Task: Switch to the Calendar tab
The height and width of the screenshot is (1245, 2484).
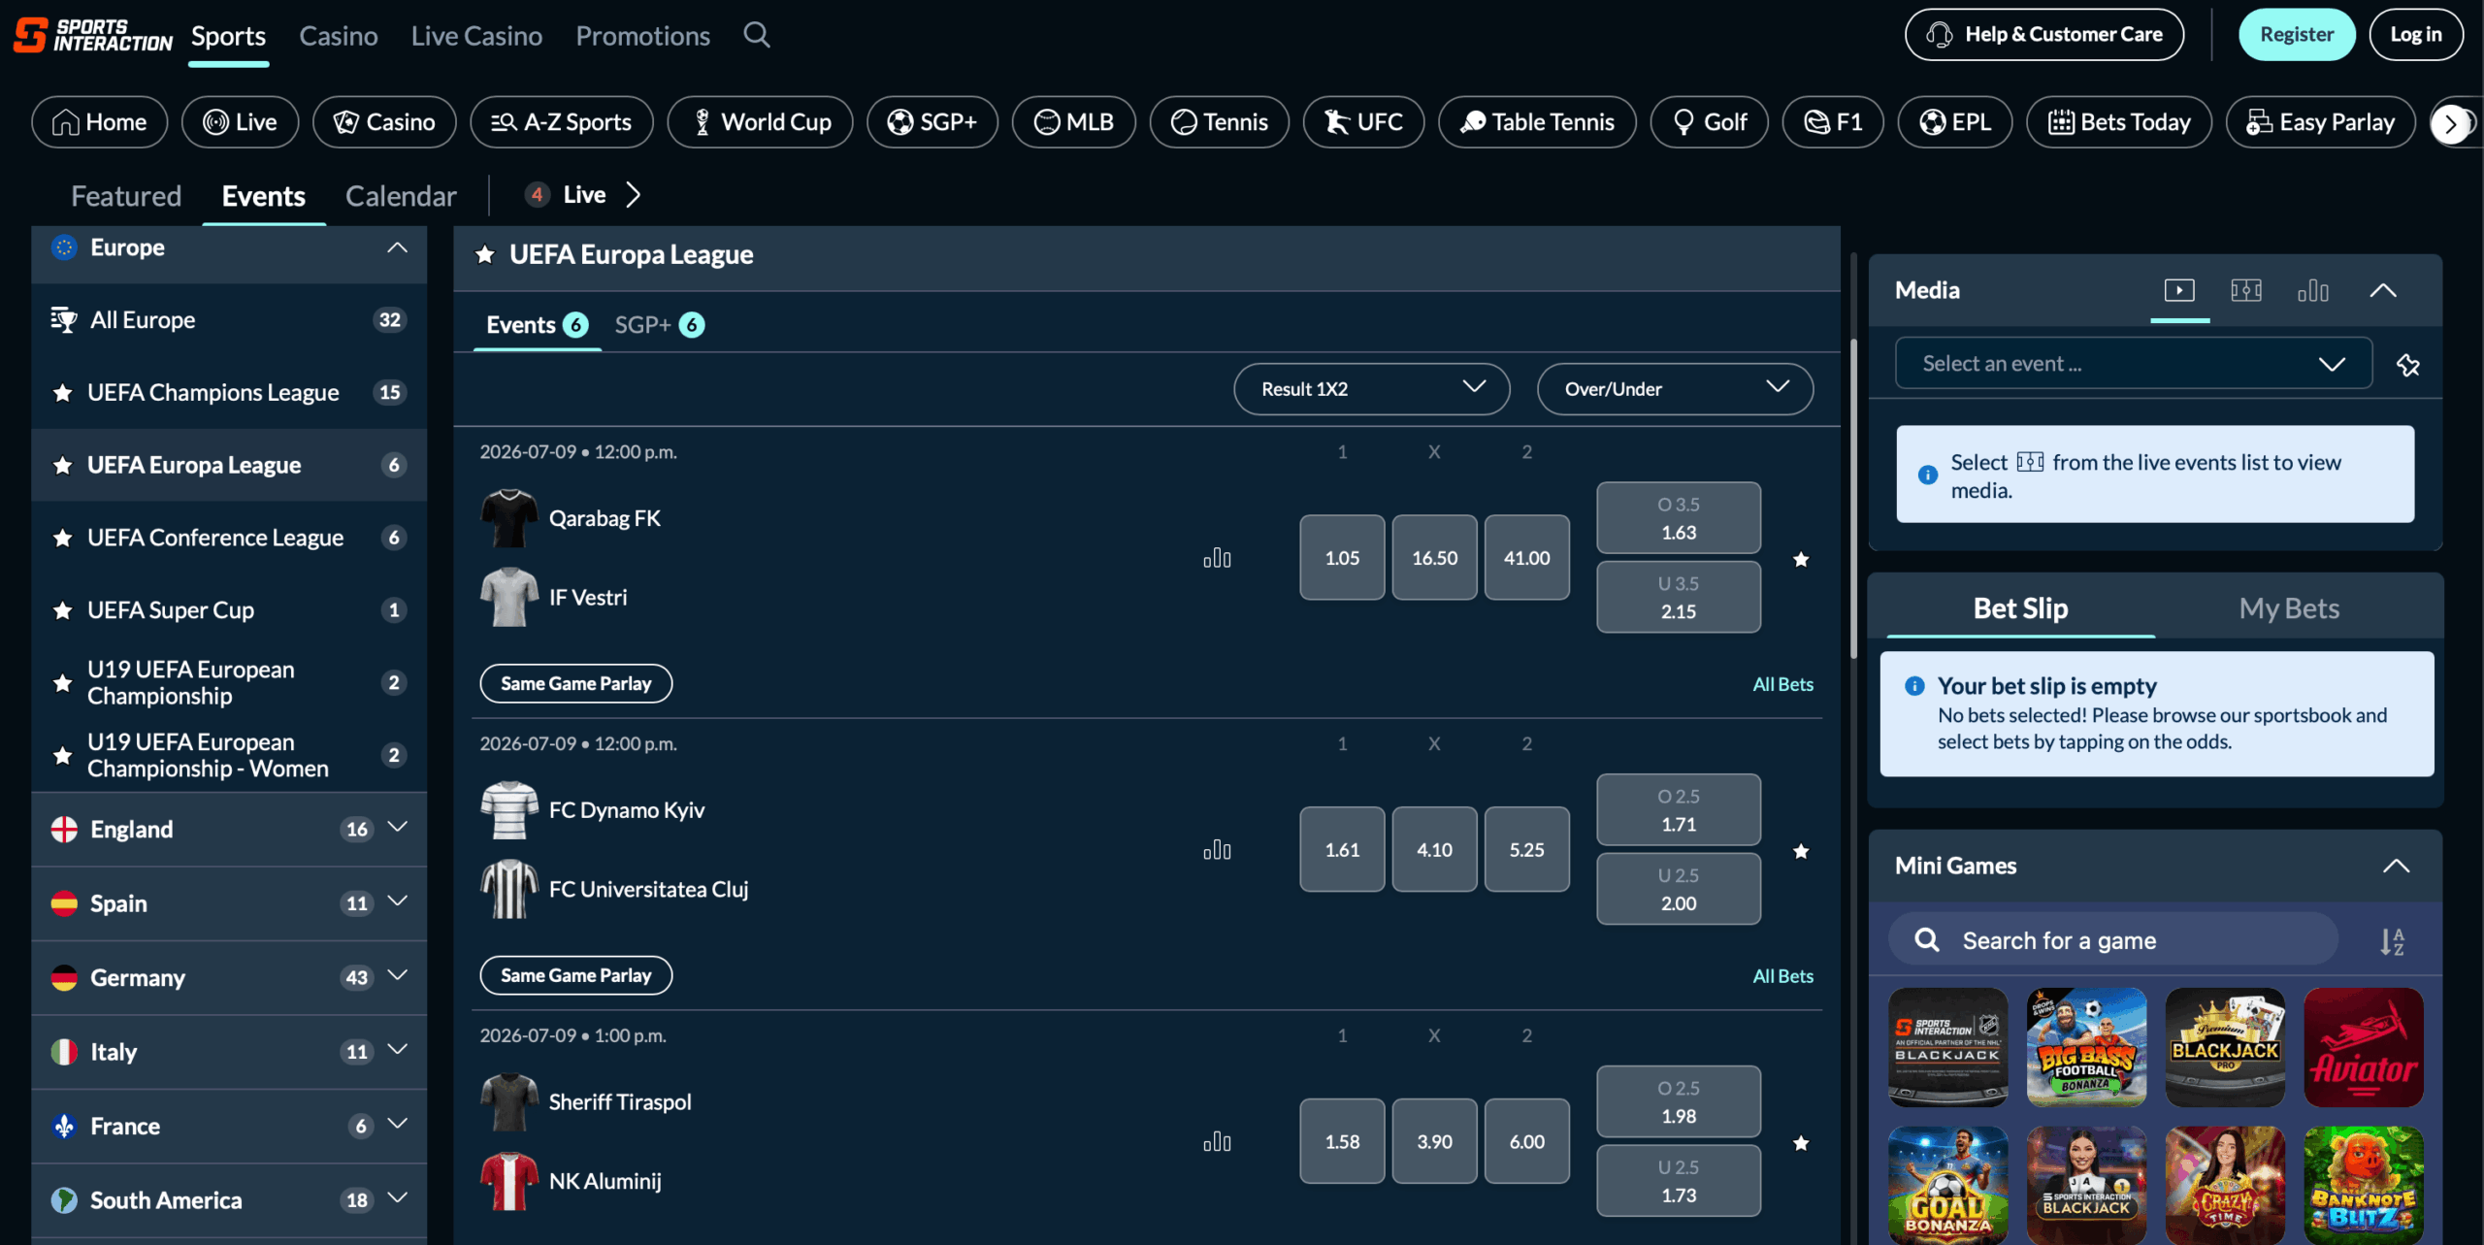Action: tap(401, 196)
